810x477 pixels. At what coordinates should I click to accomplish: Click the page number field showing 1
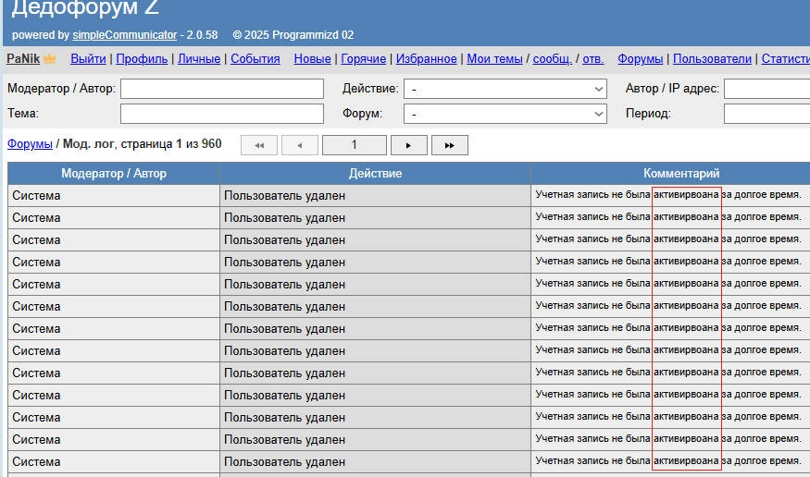354,145
